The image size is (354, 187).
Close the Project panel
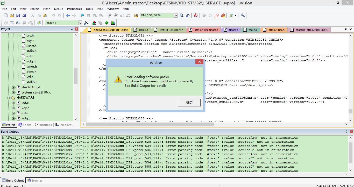tap(76, 29)
